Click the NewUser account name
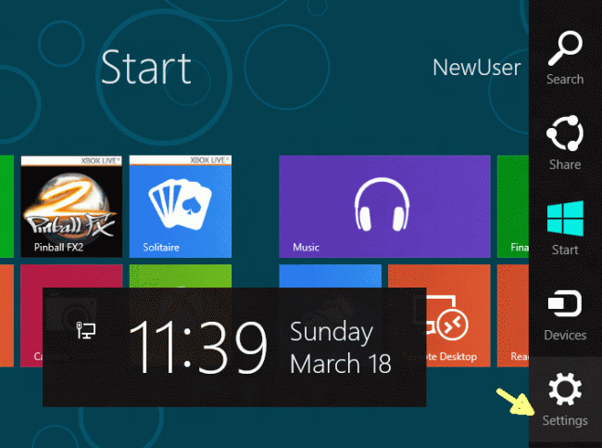Image resolution: width=602 pixels, height=448 pixels. [x=476, y=68]
